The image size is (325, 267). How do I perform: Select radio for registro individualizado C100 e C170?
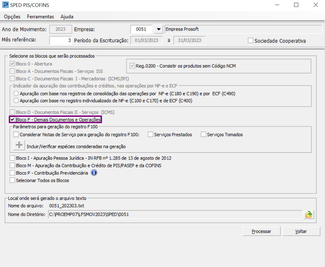point(16,101)
